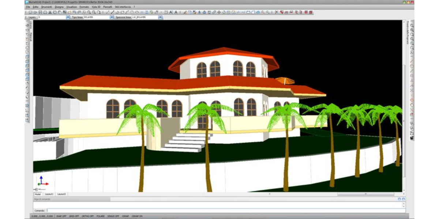Toggle GRID OFF in status bar
This screenshot has height=219, width=439.
[x=74, y=216]
